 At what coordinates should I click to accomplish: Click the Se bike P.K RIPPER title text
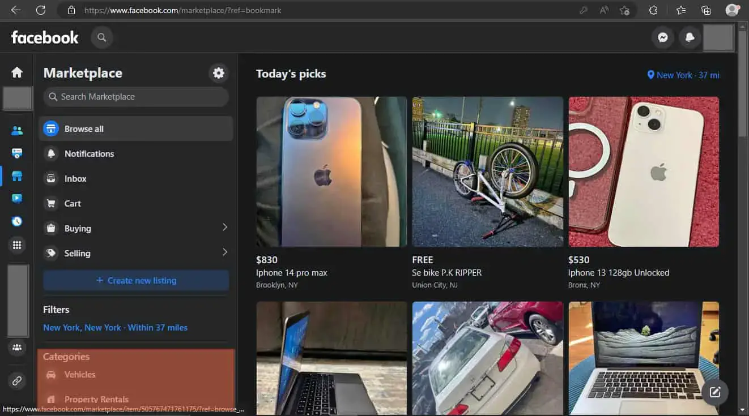pos(447,273)
